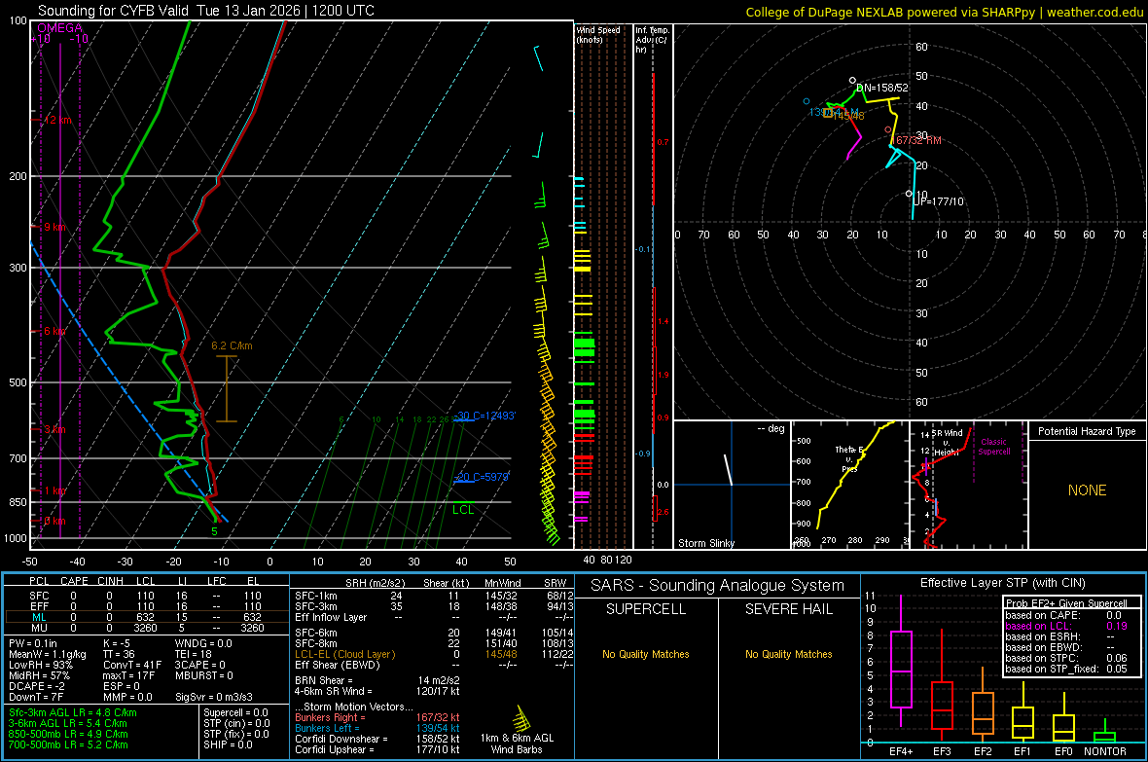Click the NONE hazard type value

[1087, 490]
